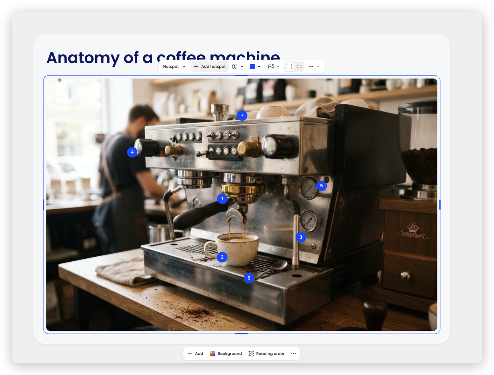Select hotspot marker 4 on left knob

point(132,152)
